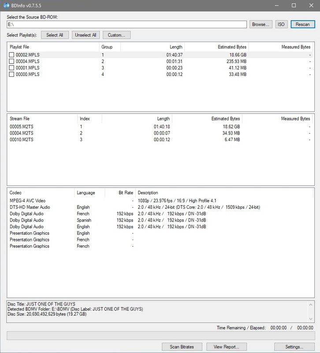The height and width of the screenshot is (353, 320).
Task: Select the 00001.MPLS playlist name
Action: 28,68
